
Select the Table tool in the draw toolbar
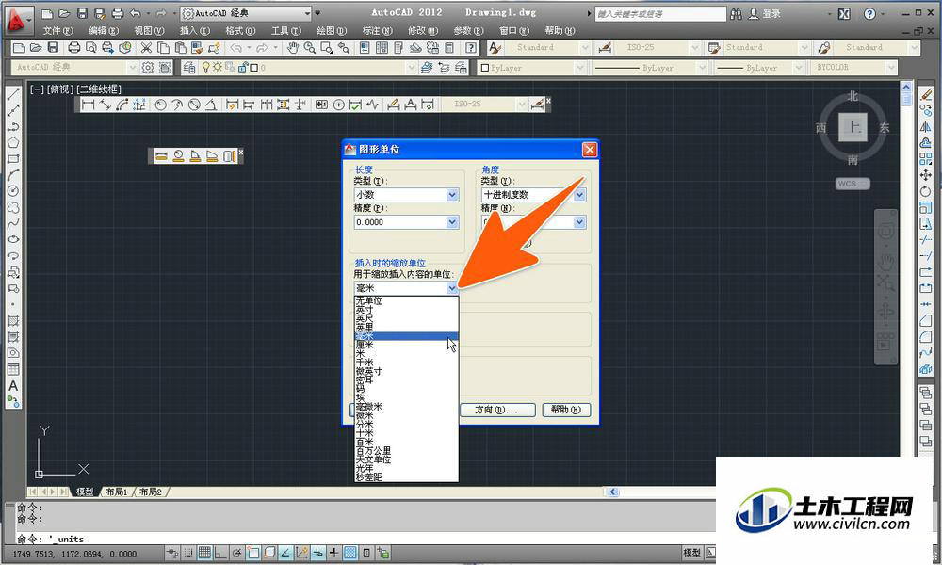pos(13,369)
